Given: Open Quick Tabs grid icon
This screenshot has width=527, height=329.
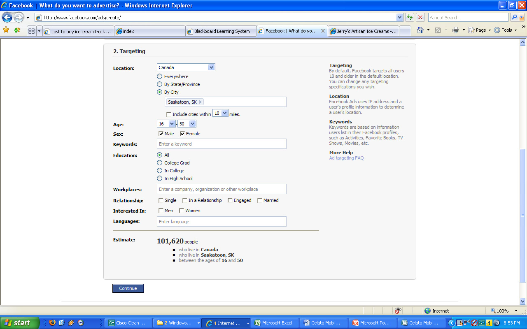Looking at the screenshot, I should pos(31,31).
